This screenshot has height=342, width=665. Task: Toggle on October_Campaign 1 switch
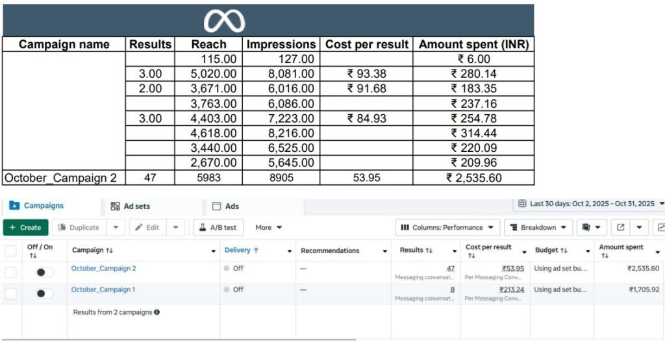44,293
